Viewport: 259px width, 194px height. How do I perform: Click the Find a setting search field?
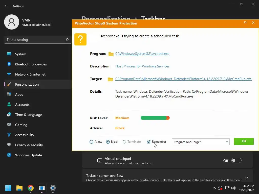click(x=38, y=40)
